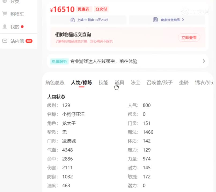This screenshot has width=216, height=192.
Task: Click the 体质 value 142
Action: coord(147,141)
